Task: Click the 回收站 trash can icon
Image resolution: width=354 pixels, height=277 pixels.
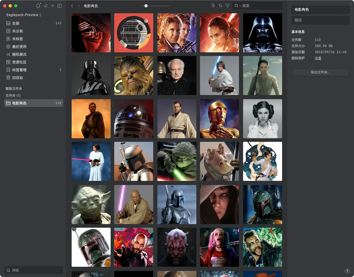Action: (x=8, y=78)
